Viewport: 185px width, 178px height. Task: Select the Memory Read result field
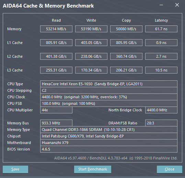(x=56, y=29)
